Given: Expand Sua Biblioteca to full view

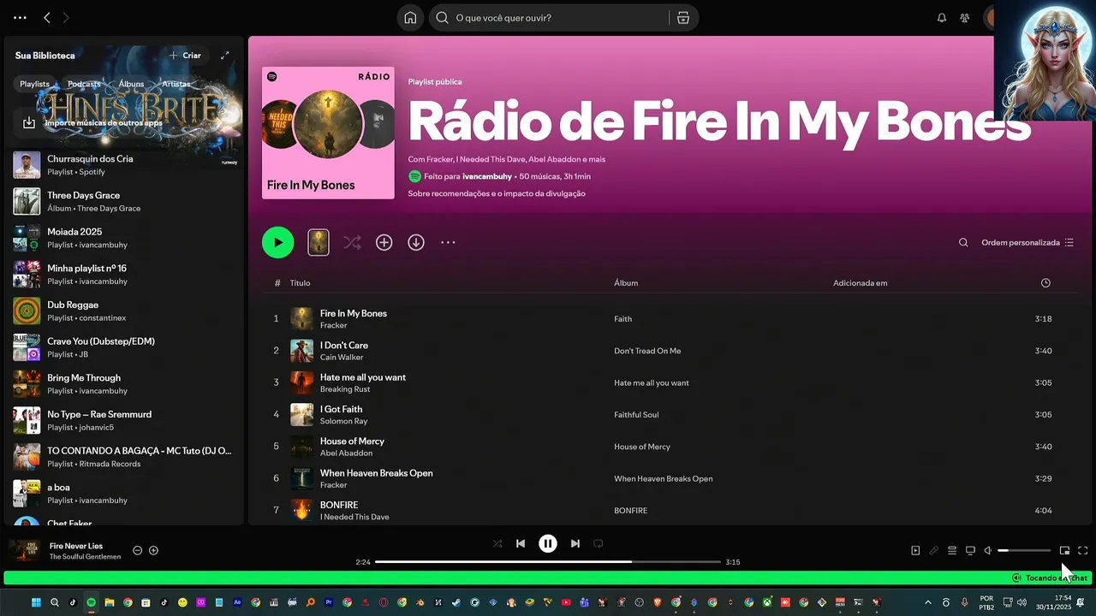Looking at the screenshot, I should pos(225,56).
